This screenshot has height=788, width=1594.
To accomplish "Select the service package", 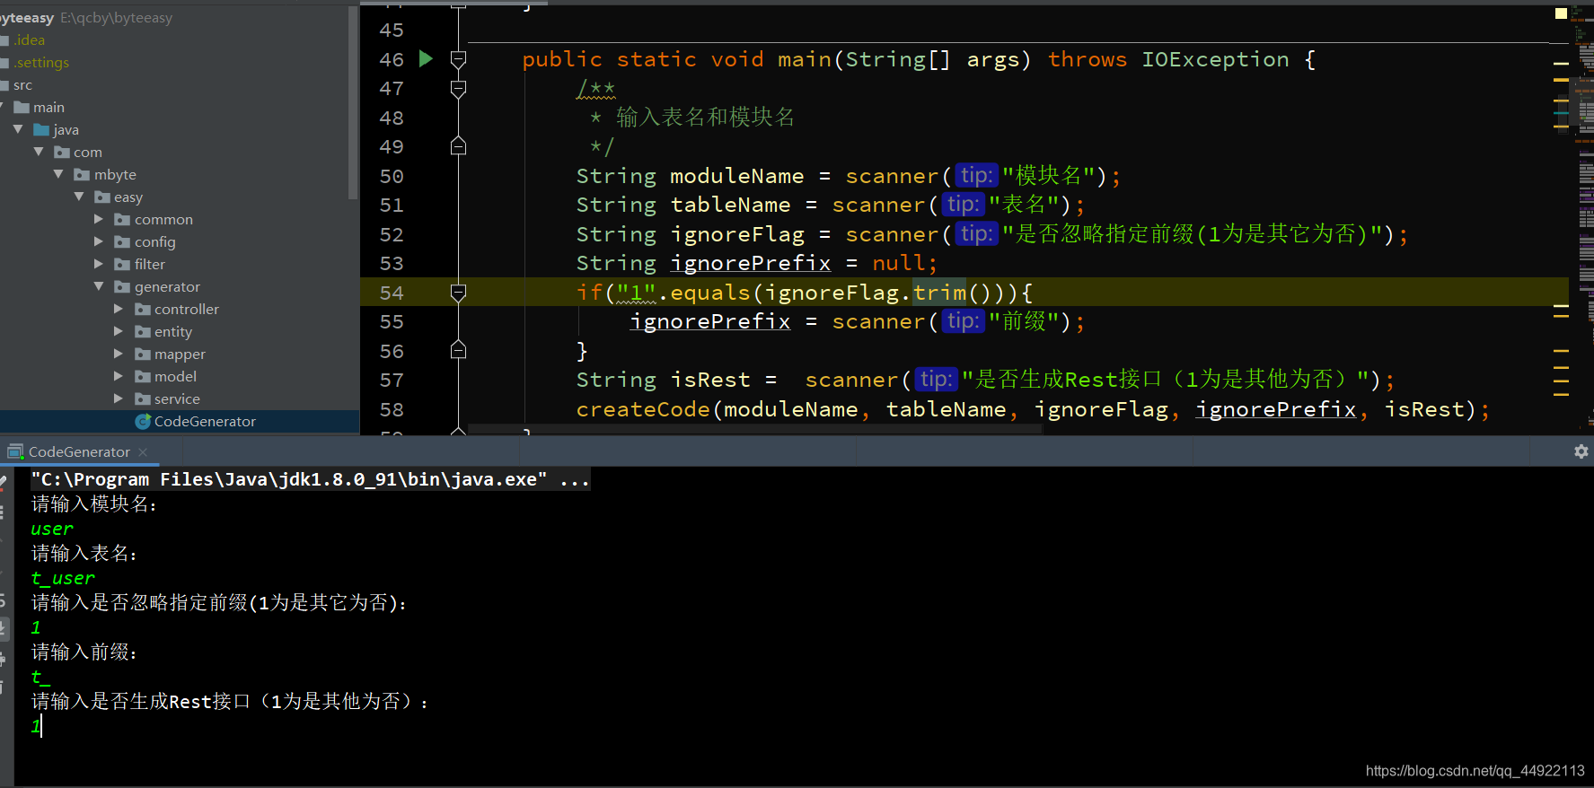I will pos(177,398).
